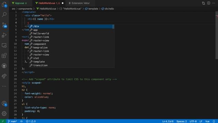Viewport: 218px width, 123px height.
Task: Open the remote window indicator
Action: click(3, 121)
